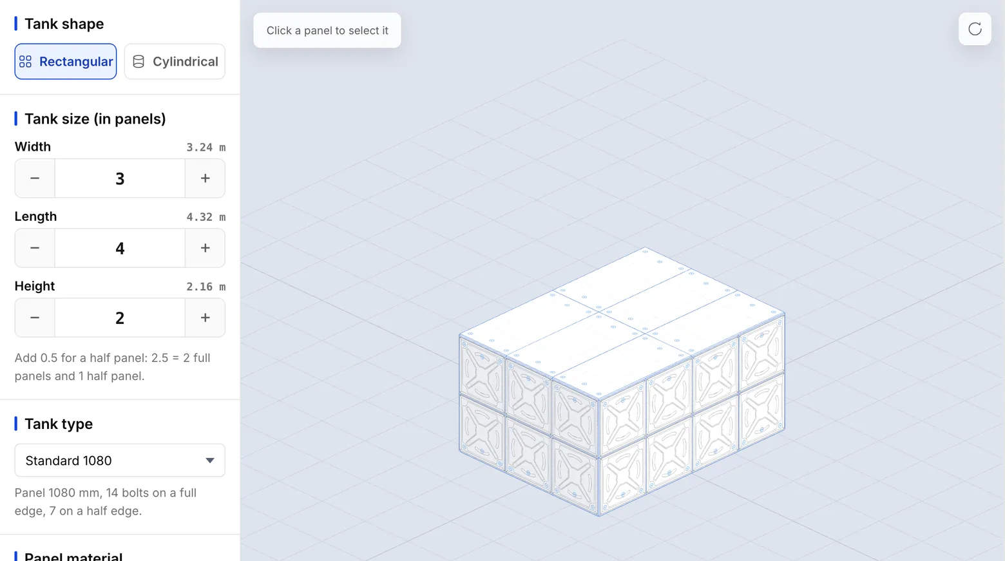Screen dimensions: 1005x561
Task: Click the 'Tank size (in panels)' heading
Action: [95, 119]
